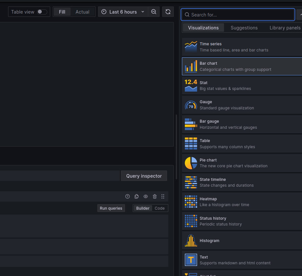Viewport: 302px width, 276px height.
Task: Switch panel size mode to Actual
Action: point(82,12)
